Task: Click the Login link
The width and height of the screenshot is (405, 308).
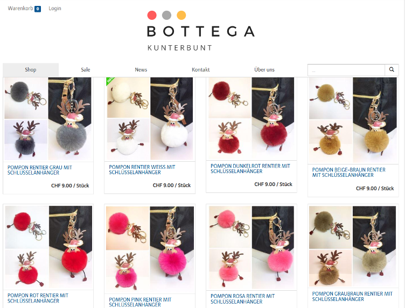Action: (55, 9)
